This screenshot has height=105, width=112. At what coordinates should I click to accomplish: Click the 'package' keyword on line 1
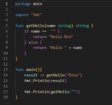23,4
